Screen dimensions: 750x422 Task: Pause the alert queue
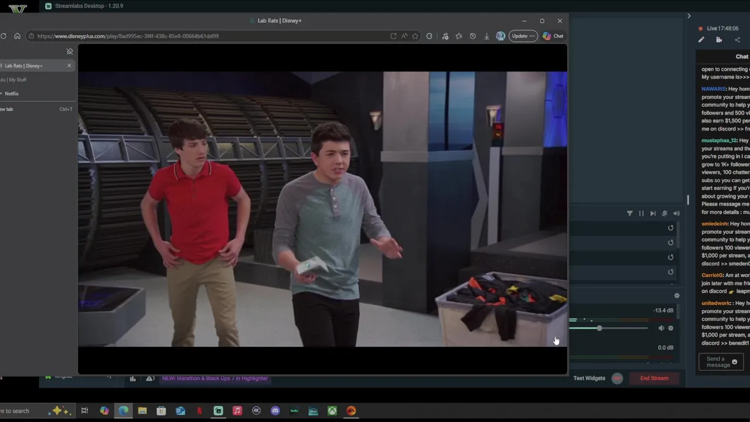[641, 213]
